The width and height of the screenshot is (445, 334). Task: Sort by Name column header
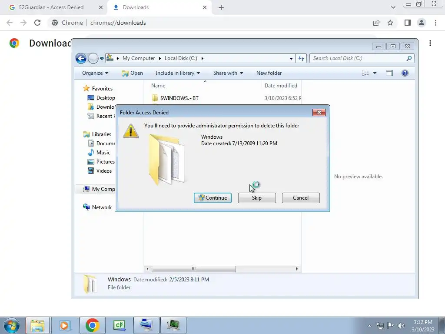[158, 86]
